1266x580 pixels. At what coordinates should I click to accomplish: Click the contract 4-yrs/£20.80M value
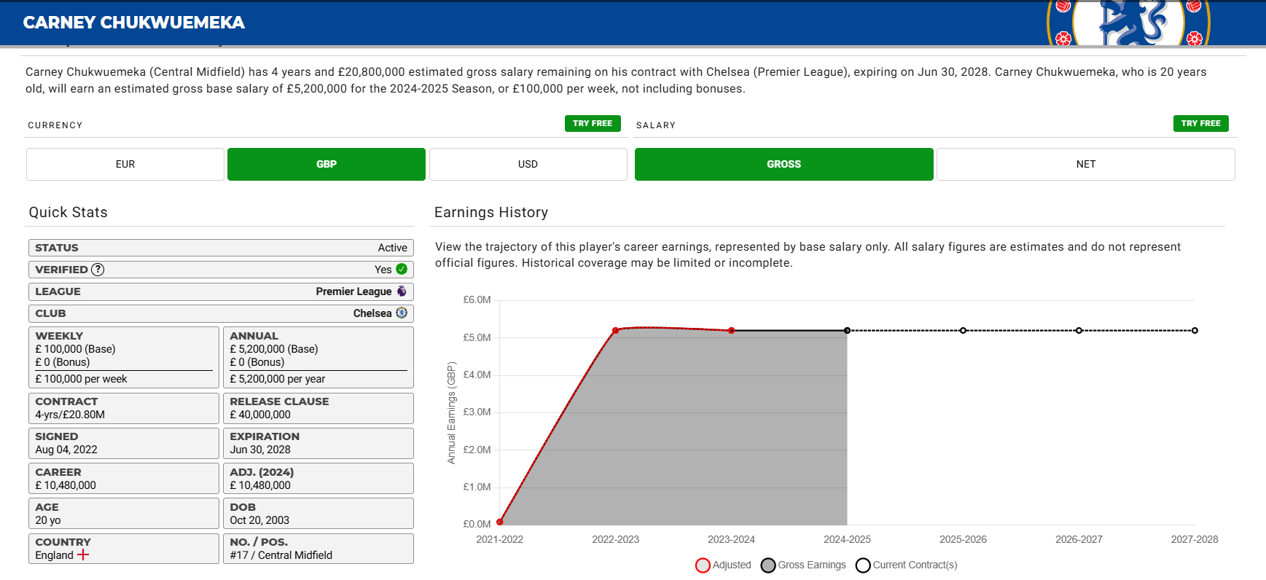[70, 415]
